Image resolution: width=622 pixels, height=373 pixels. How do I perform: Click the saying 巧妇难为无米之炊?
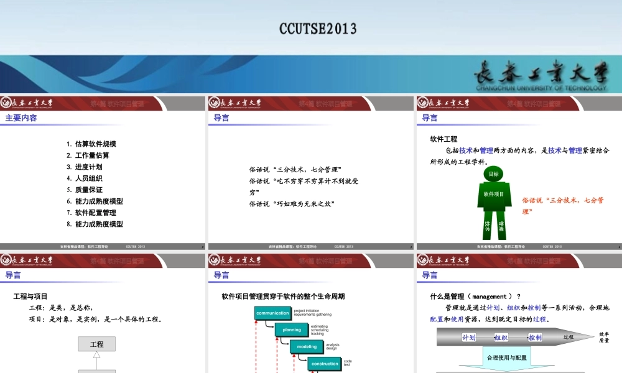(292, 204)
